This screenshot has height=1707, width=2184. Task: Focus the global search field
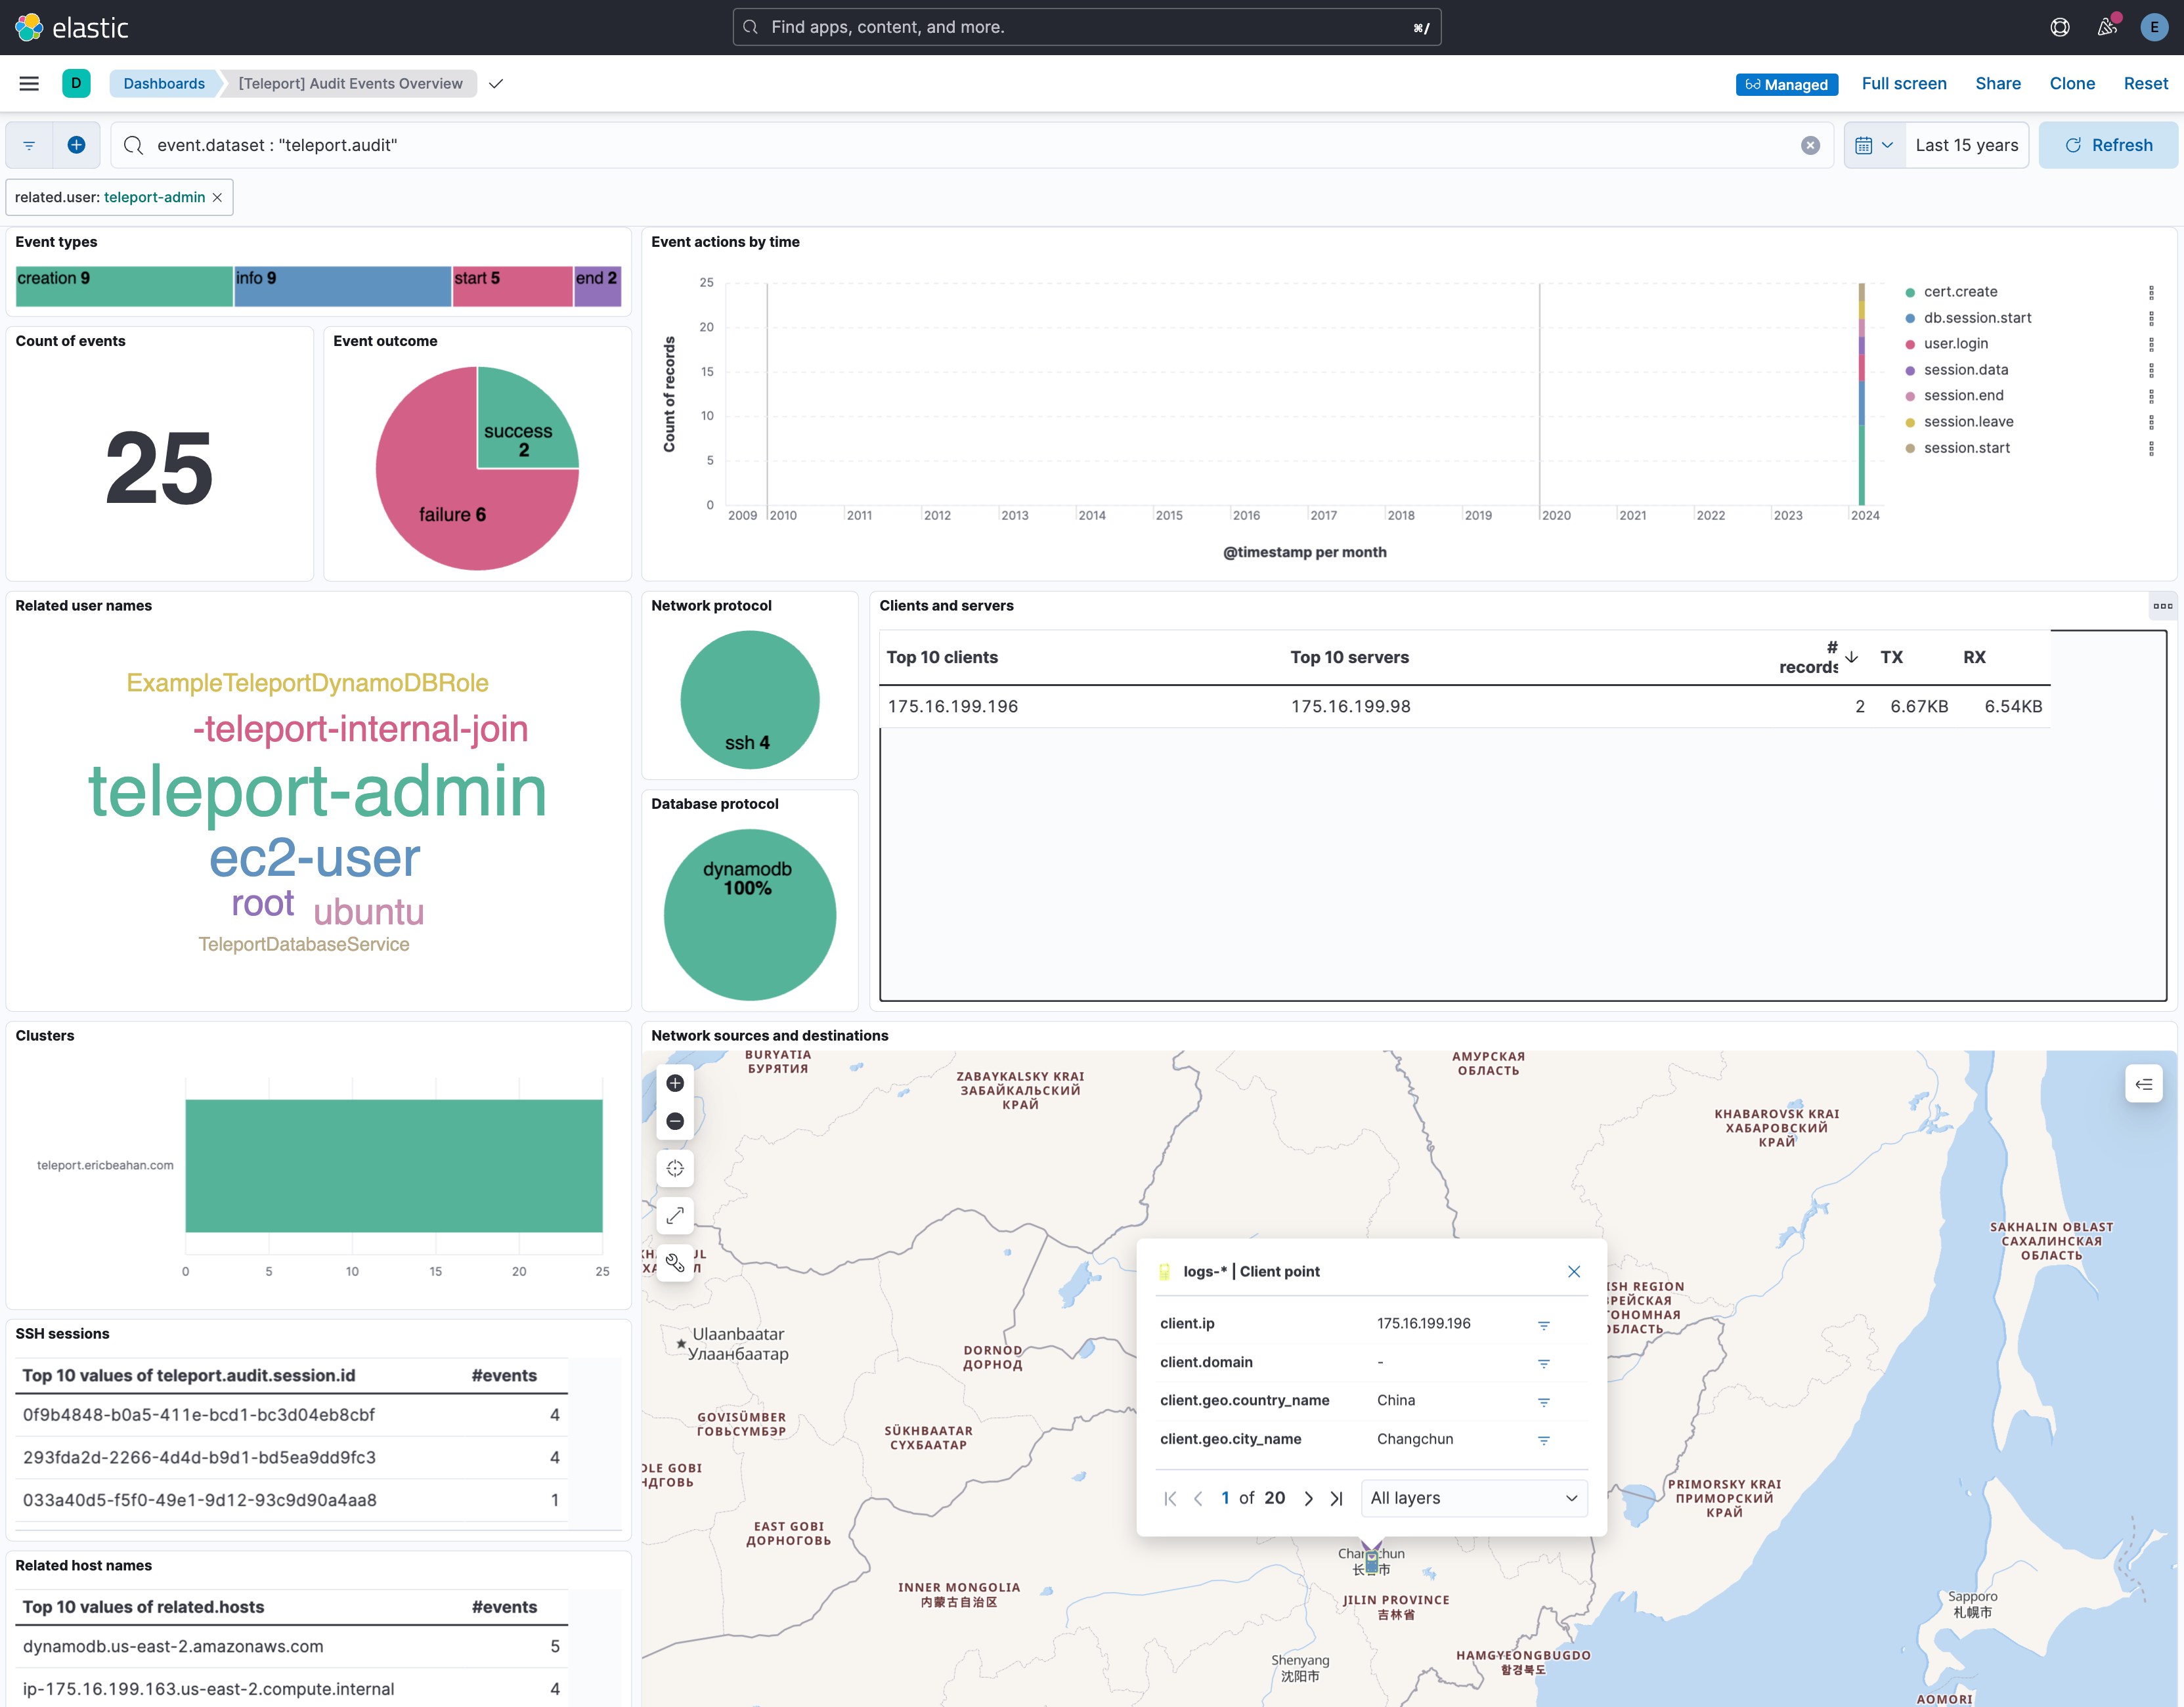click(x=1086, y=27)
